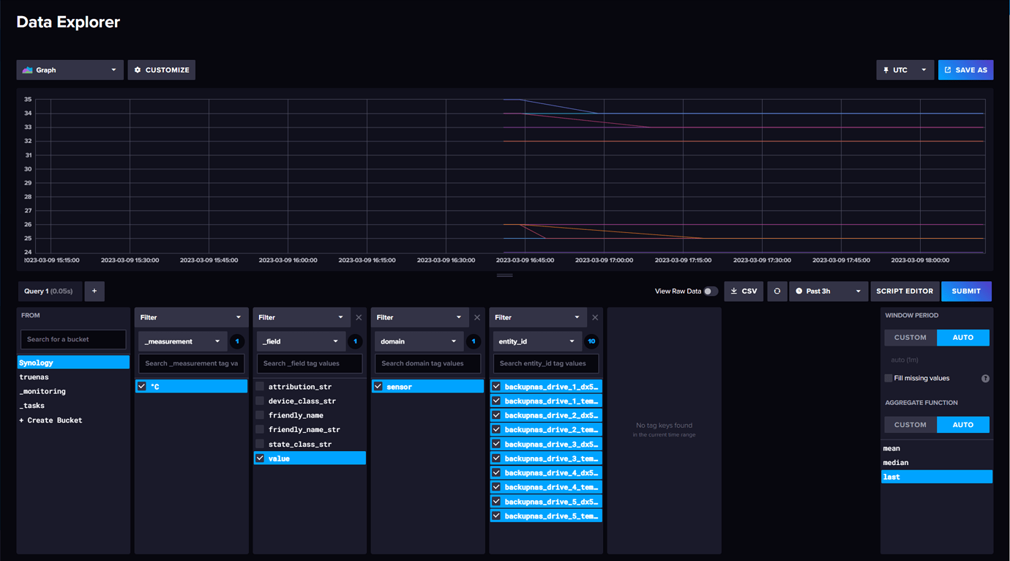The image size is (1010, 561).
Task: Click the refresh query icon
Action: pyautogui.click(x=777, y=291)
